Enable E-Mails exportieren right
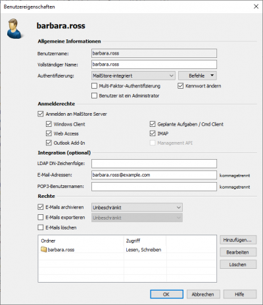Viewport: 263px width, 305px height. [x=41, y=218]
